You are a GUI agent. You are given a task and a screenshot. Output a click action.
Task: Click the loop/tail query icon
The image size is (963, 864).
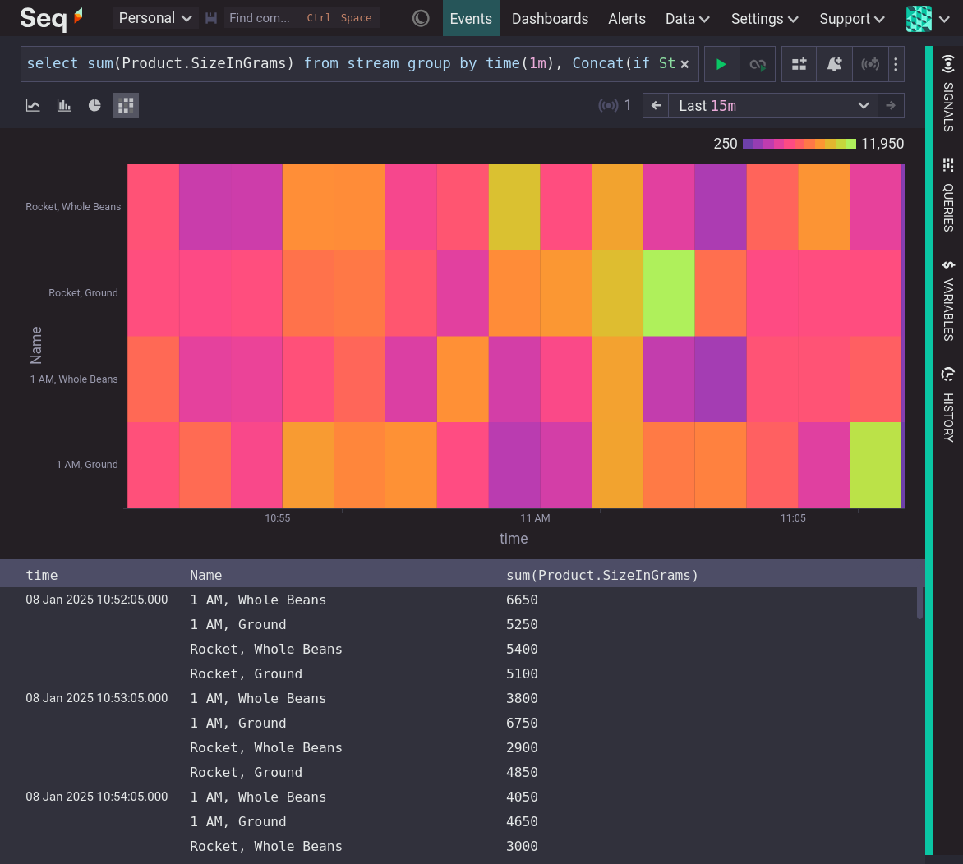tap(758, 64)
